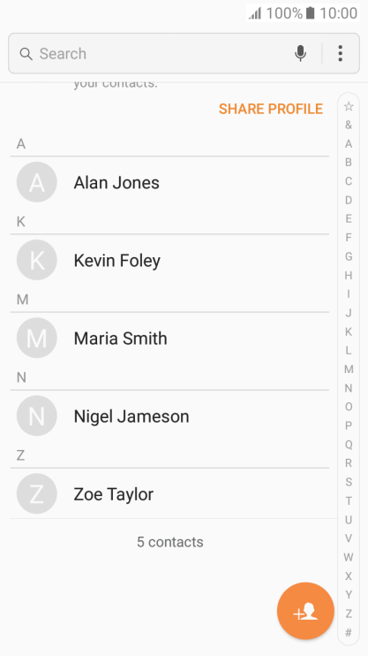Tap the voice search microphone icon
The width and height of the screenshot is (368, 656).
pyautogui.click(x=300, y=54)
